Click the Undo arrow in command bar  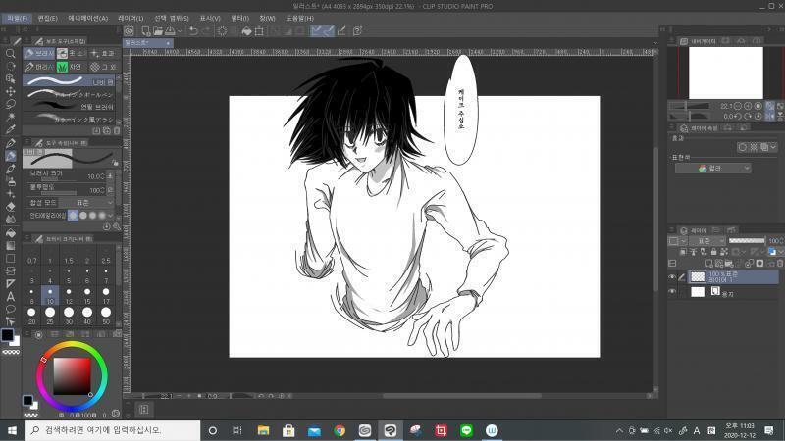[x=193, y=31]
